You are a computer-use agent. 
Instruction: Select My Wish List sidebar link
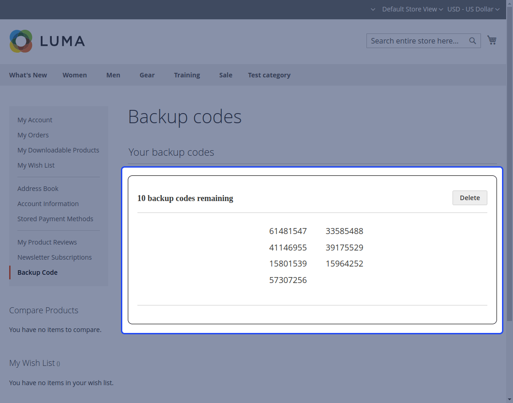(36, 165)
